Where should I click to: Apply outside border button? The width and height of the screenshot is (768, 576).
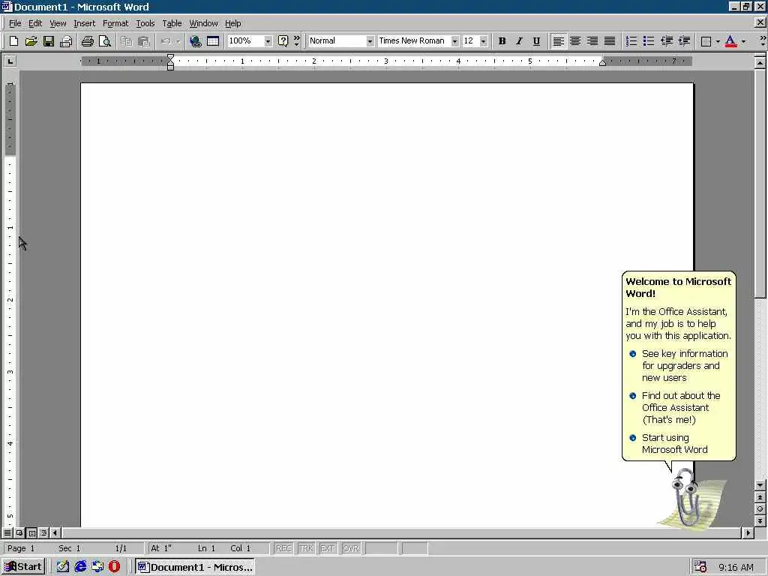706,41
